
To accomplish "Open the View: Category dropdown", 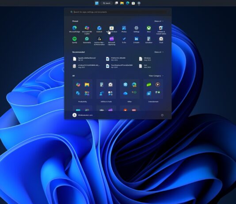I will (x=156, y=76).
